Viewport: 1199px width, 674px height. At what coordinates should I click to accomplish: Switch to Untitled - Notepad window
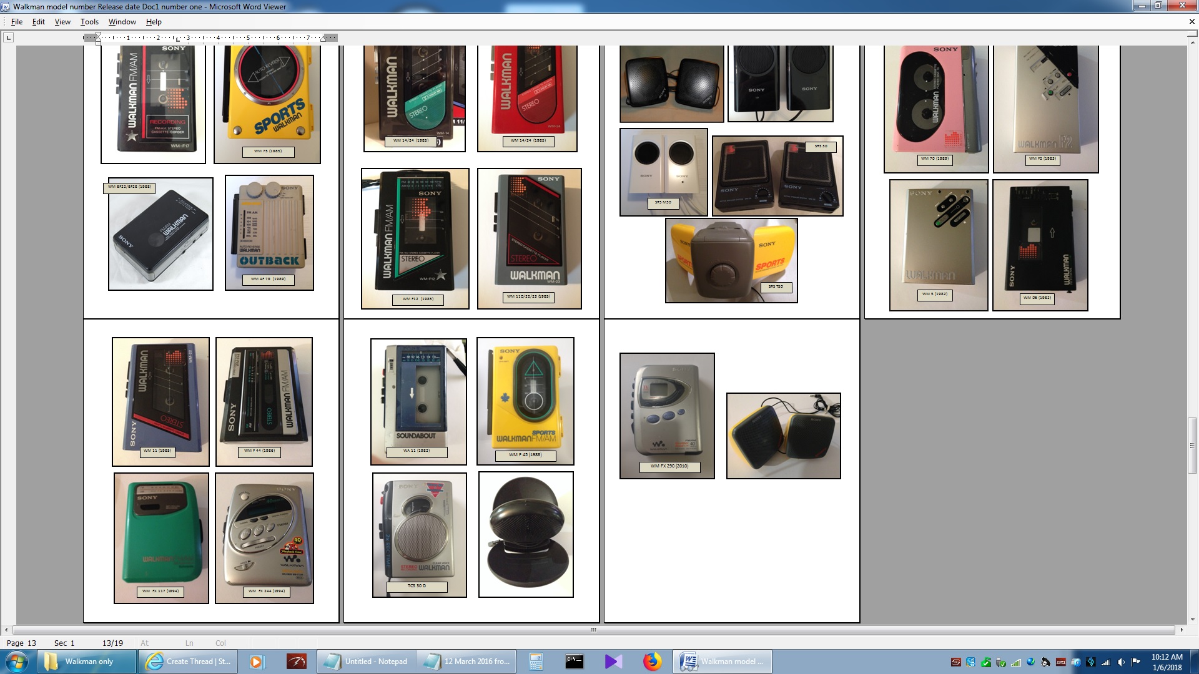367,662
